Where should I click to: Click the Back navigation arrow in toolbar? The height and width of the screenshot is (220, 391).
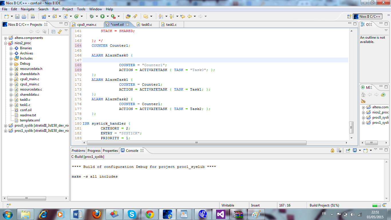click(x=189, y=16)
